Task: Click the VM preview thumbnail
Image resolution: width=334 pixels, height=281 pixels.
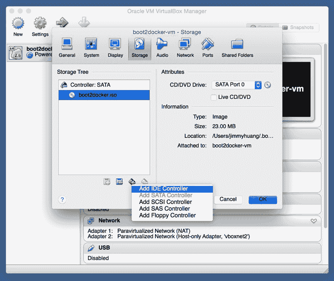Action: 297,90
